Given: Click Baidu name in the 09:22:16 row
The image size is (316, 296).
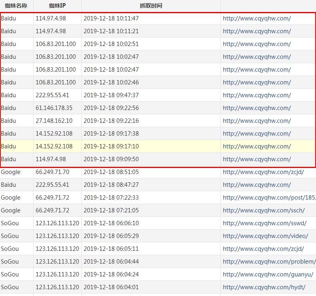Looking at the screenshot, I should (x=8, y=121).
